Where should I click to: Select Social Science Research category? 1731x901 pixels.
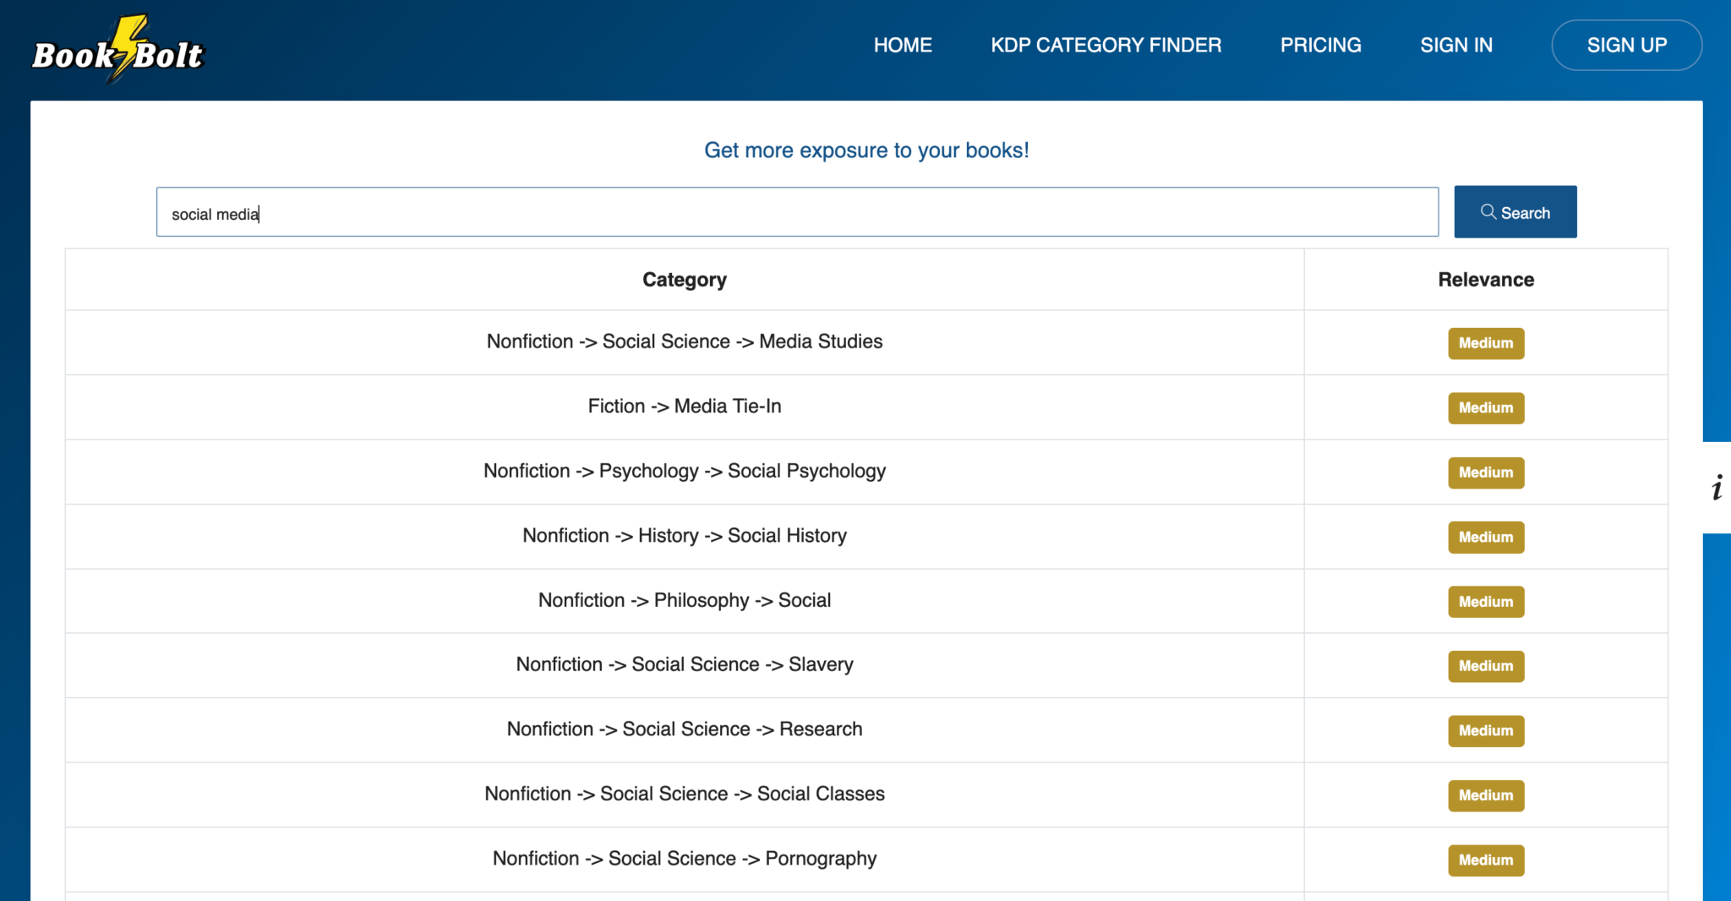point(684,729)
